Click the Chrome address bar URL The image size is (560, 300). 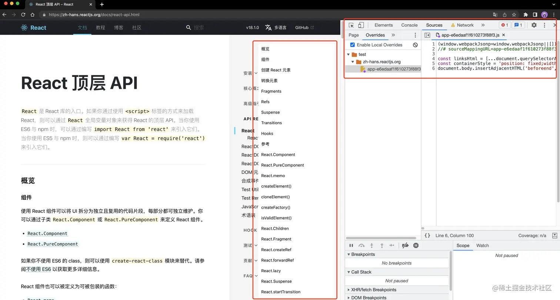pos(94,15)
